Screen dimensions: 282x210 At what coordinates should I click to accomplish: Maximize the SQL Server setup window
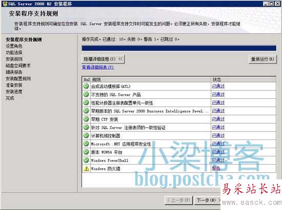[272, 4]
